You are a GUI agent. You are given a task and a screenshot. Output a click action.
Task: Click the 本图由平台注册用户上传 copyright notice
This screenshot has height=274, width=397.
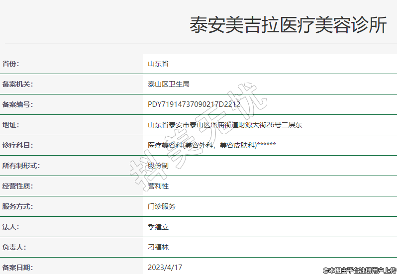tap(360, 270)
